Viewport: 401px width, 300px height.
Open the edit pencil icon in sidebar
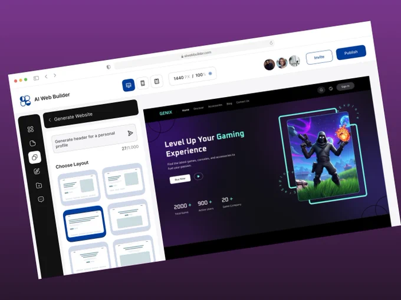[x=37, y=171]
